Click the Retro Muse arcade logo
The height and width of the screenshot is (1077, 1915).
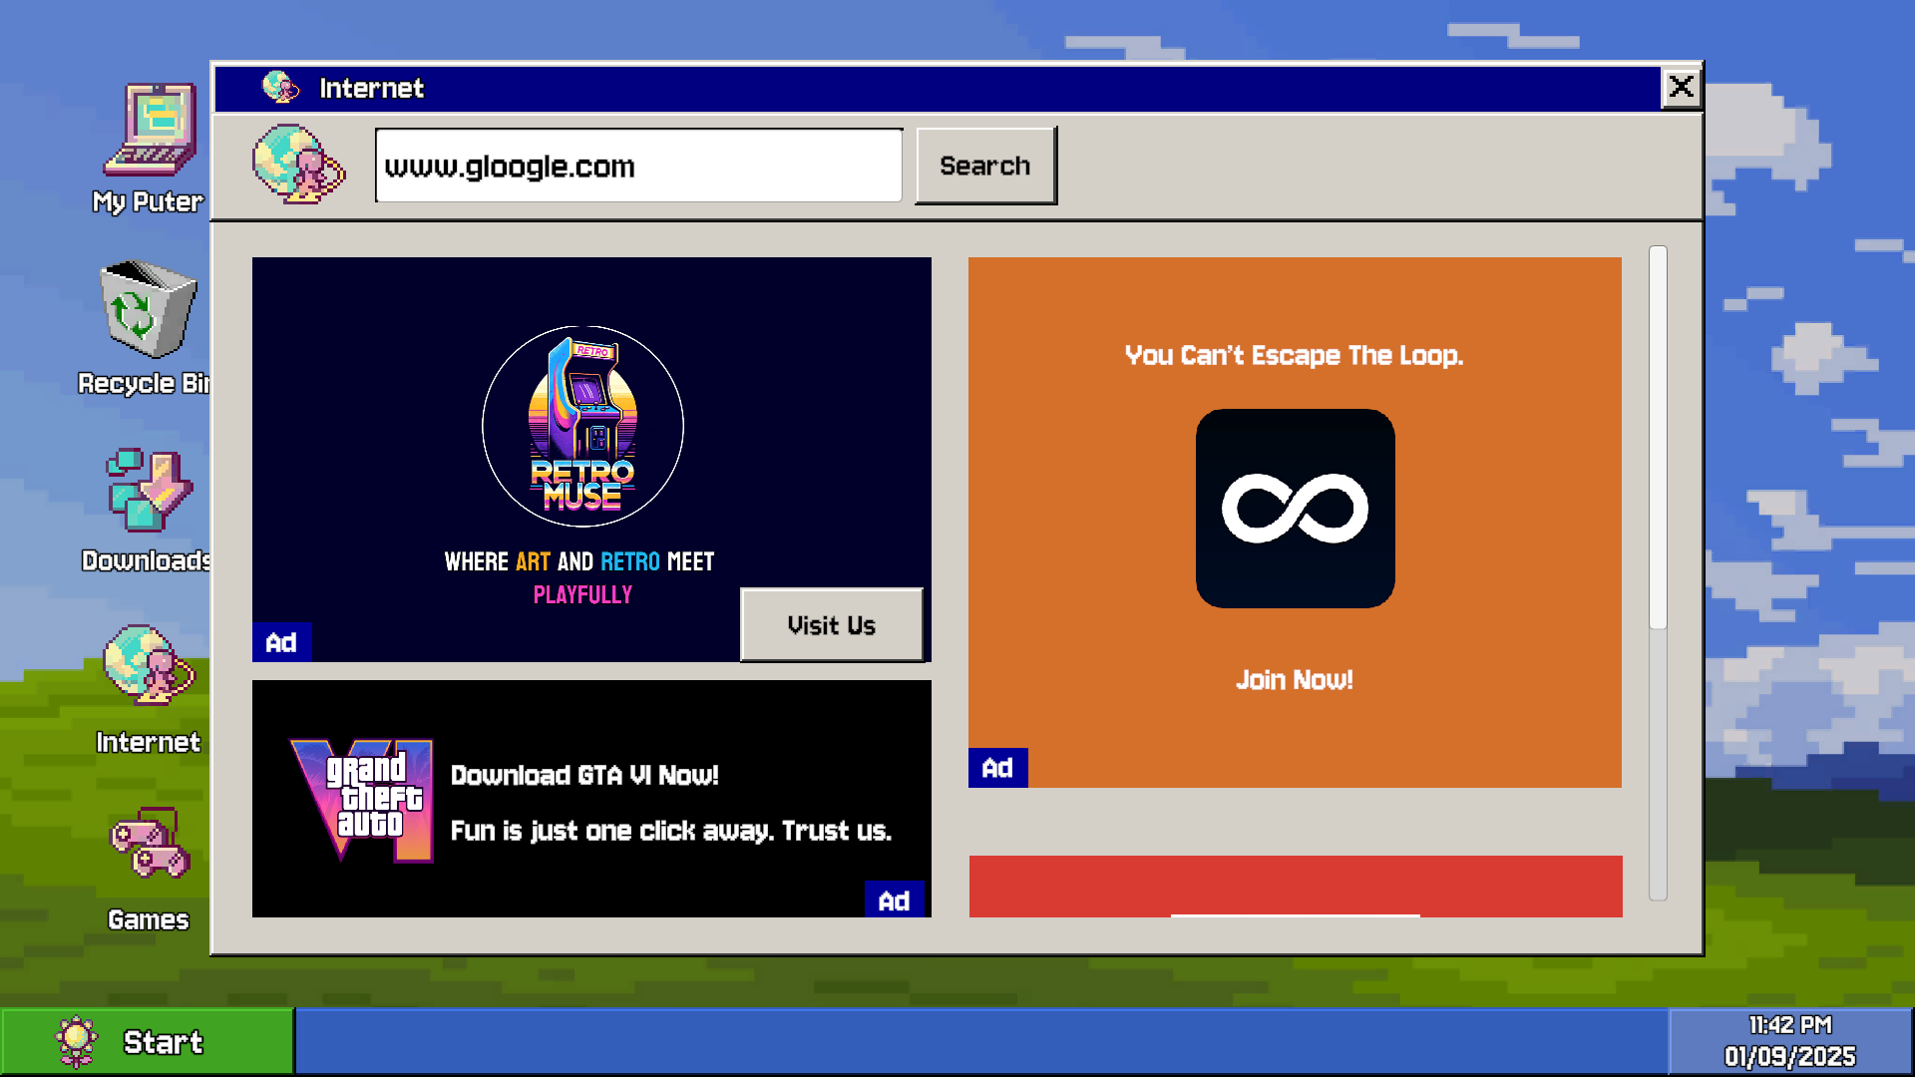click(x=583, y=427)
